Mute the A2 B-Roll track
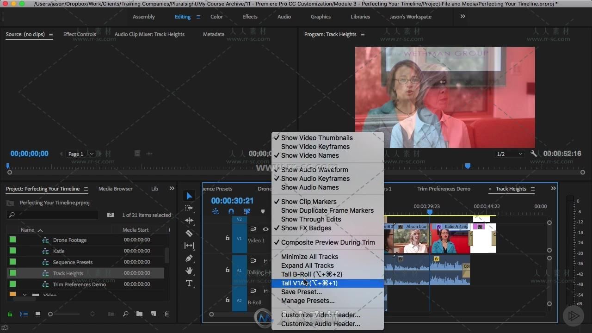The width and height of the screenshot is (592, 333). 265,291
